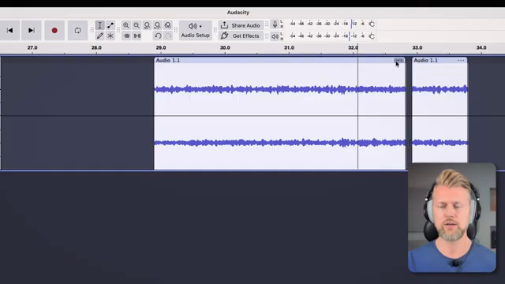Click Skip to End button
The height and width of the screenshot is (284, 505).
click(x=32, y=30)
